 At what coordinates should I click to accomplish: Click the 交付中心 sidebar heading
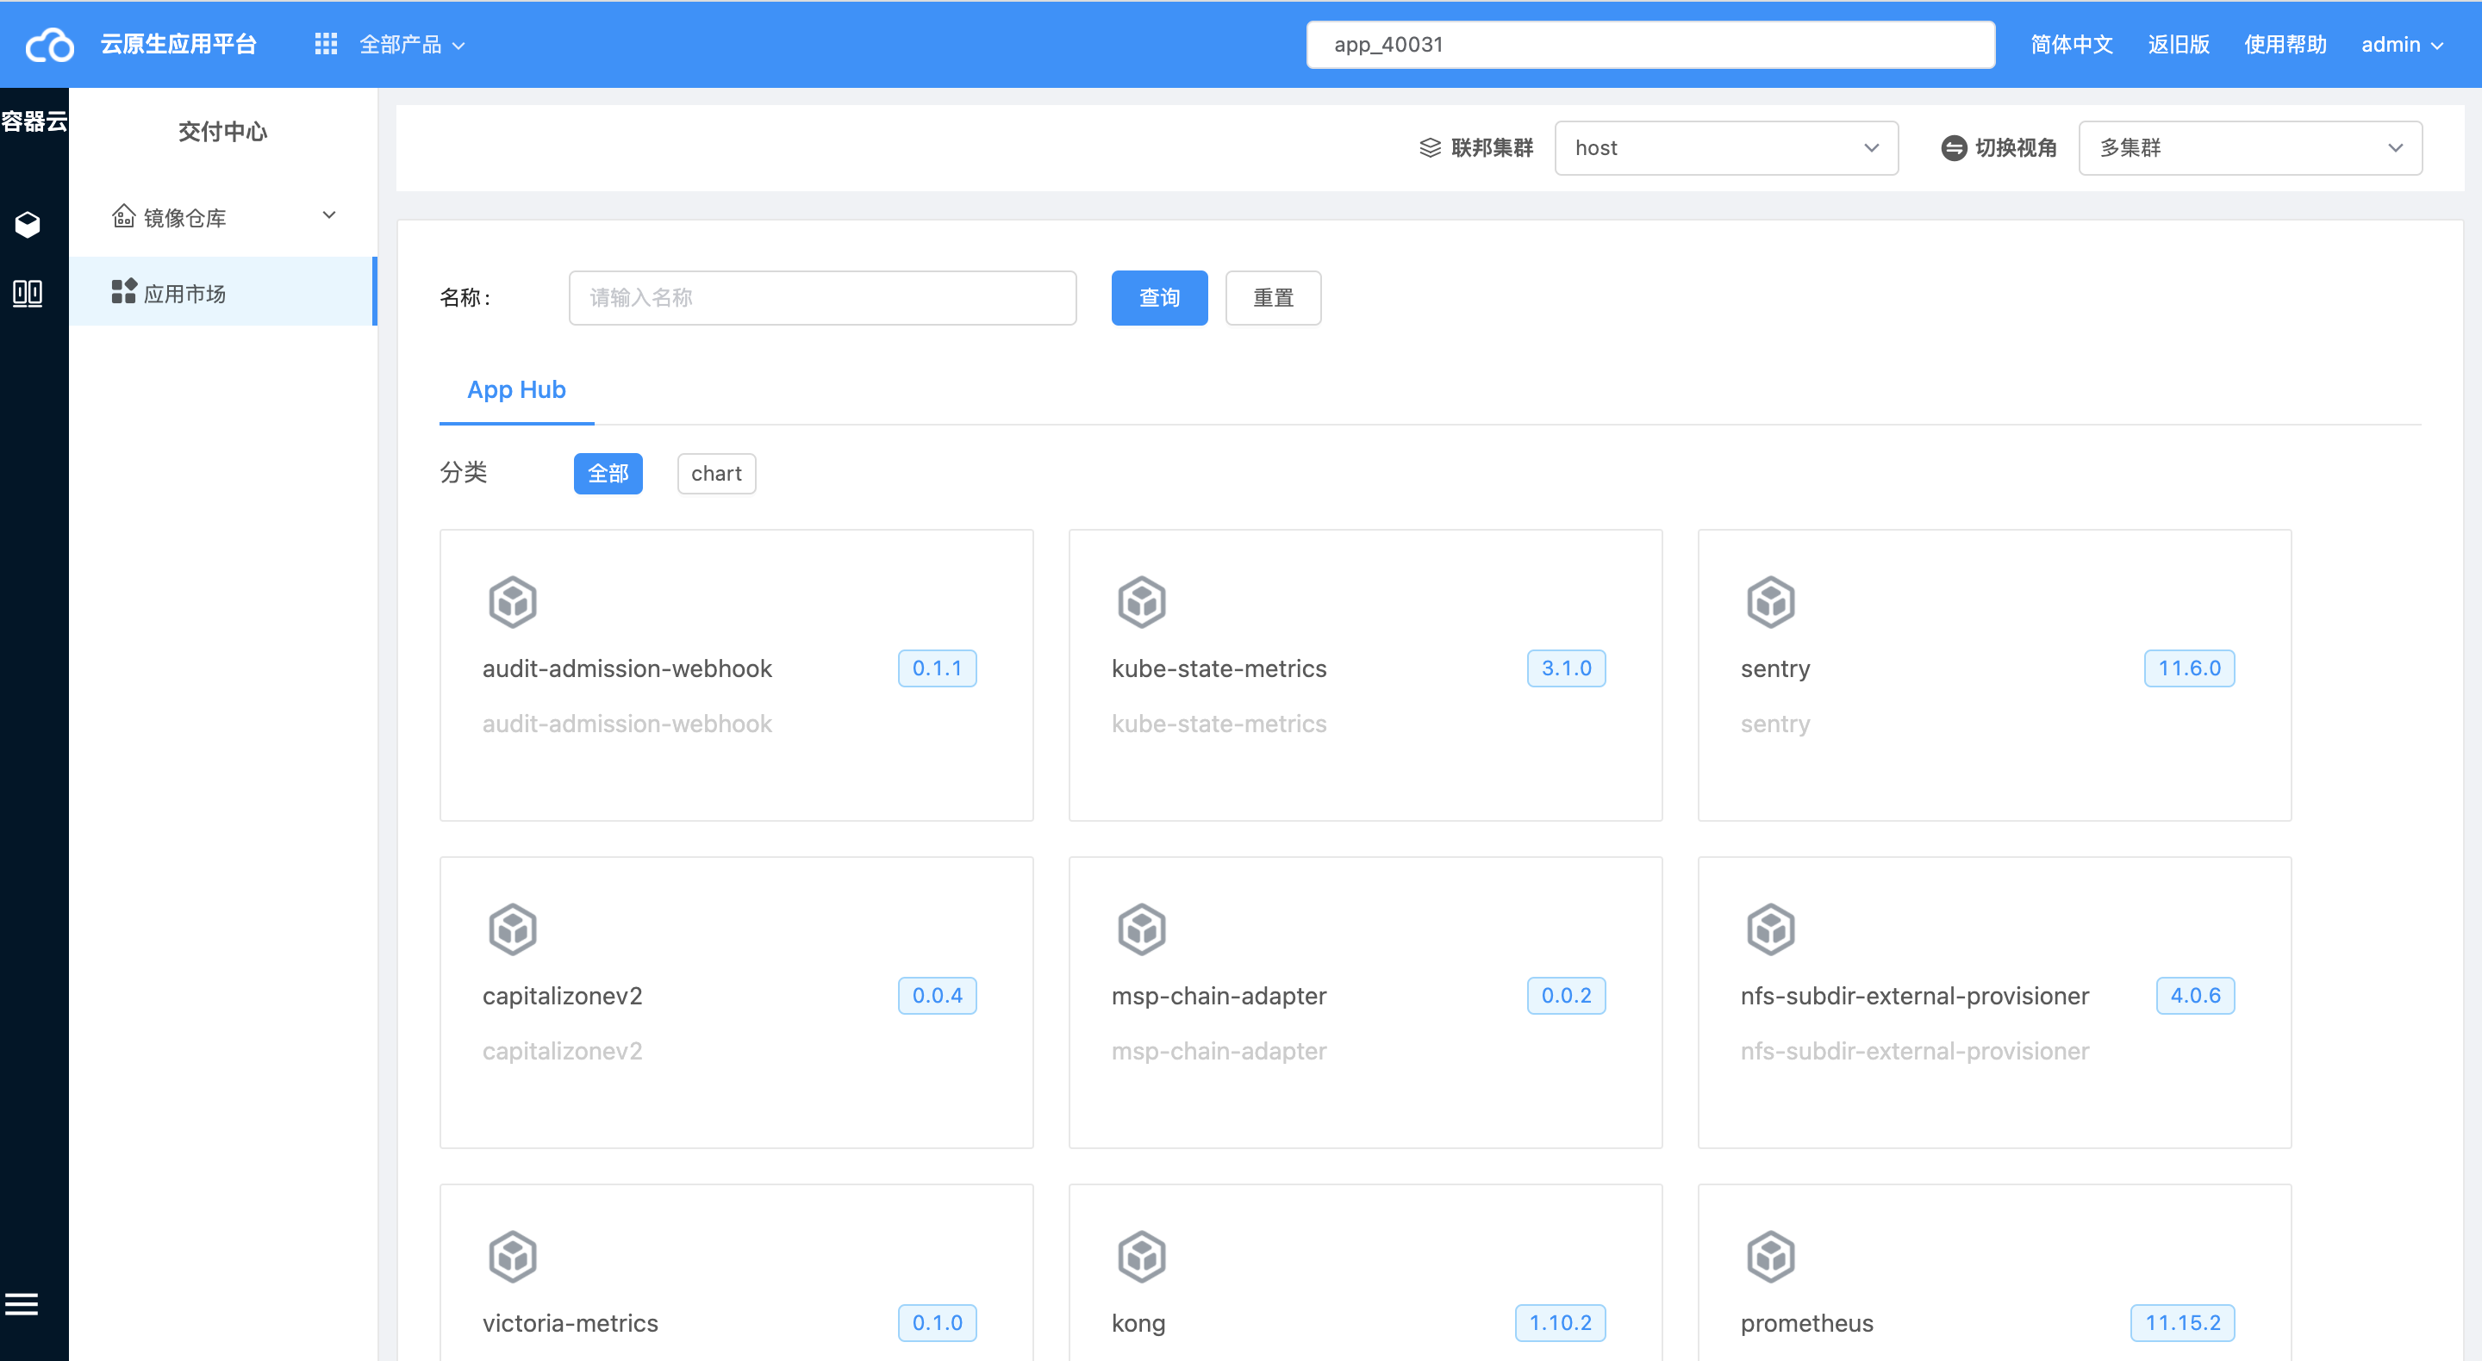[222, 132]
